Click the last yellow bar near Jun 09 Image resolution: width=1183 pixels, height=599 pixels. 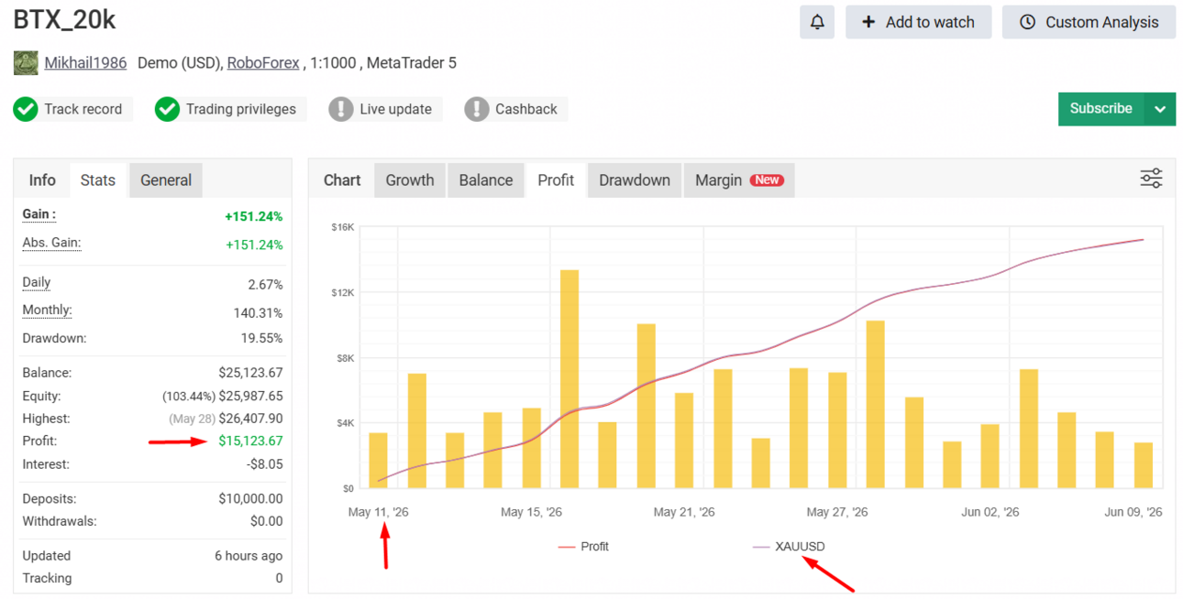[x=1143, y=465]
